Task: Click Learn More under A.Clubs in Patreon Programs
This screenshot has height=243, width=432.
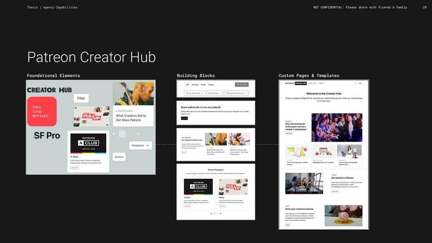Action: 187,206
